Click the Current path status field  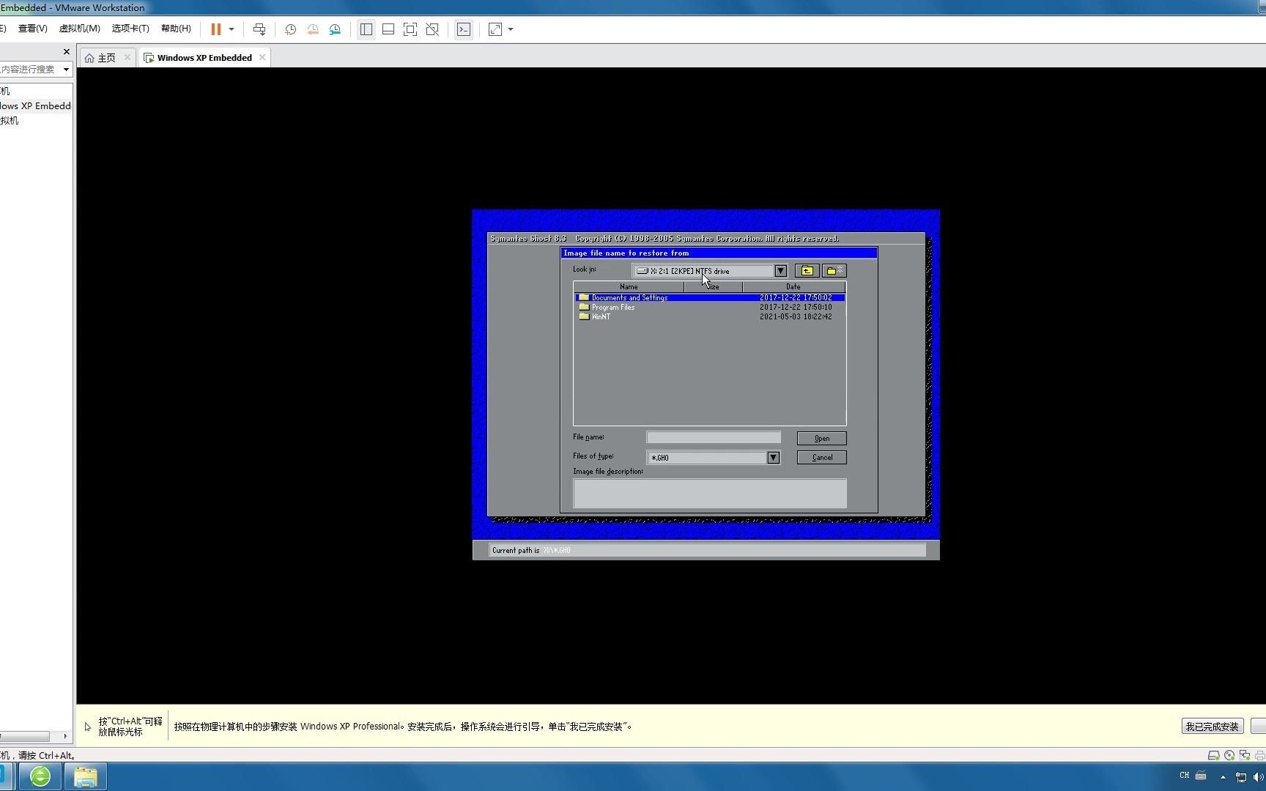(708, 550)
